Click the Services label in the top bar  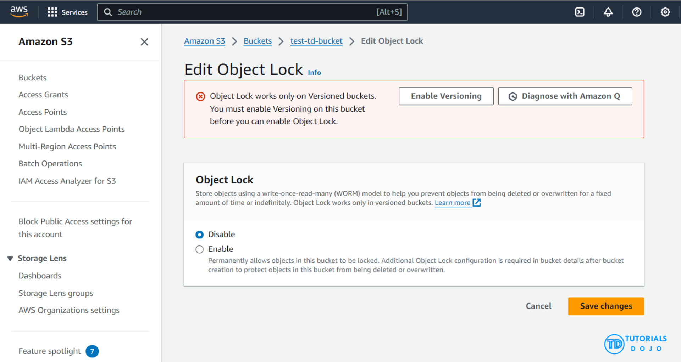pyautogui.click(x=74, y=12)
